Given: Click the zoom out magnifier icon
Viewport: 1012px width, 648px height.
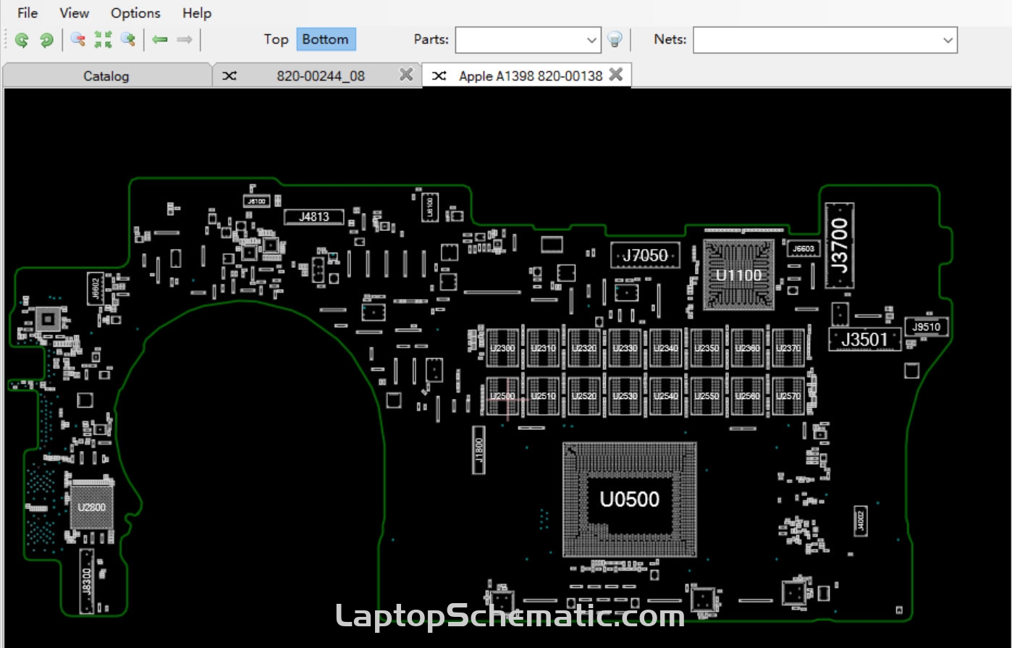Looking at the screenshot, I should click(78, 40).
